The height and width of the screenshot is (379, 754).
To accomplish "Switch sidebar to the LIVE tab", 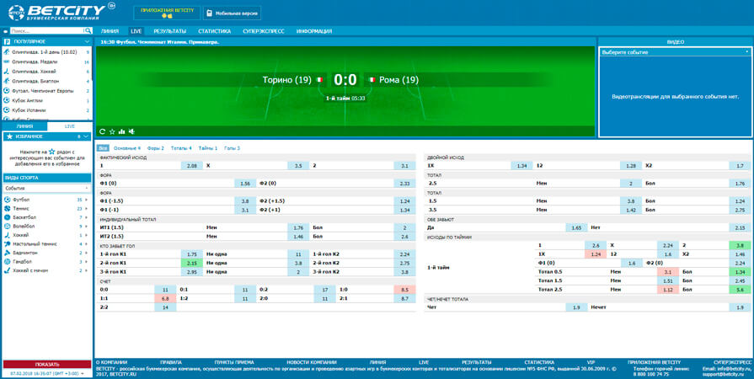I will point(70,126).
